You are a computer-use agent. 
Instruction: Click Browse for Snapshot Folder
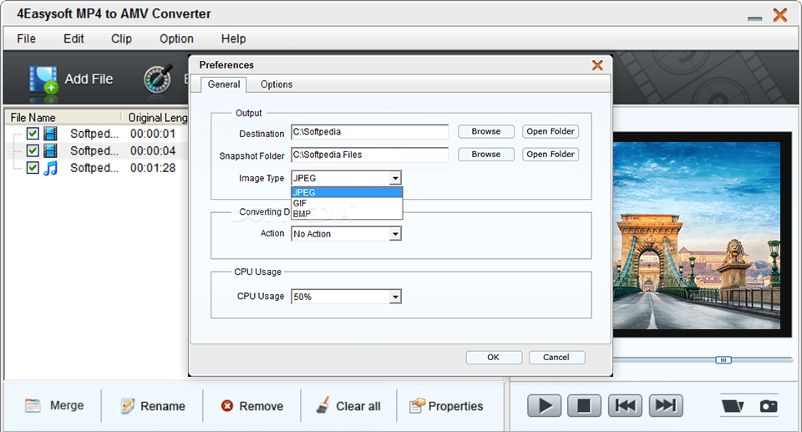pos(486,155)
